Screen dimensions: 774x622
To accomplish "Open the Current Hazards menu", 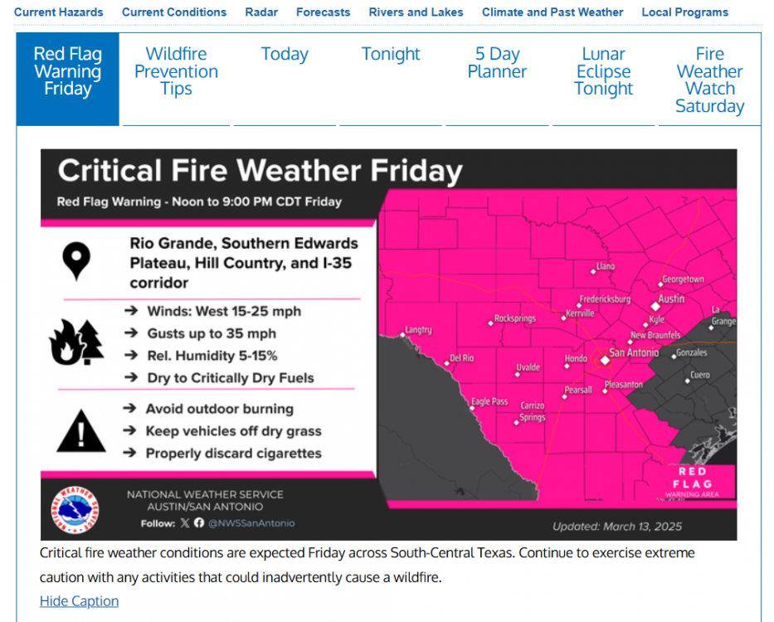I will 59,12.
